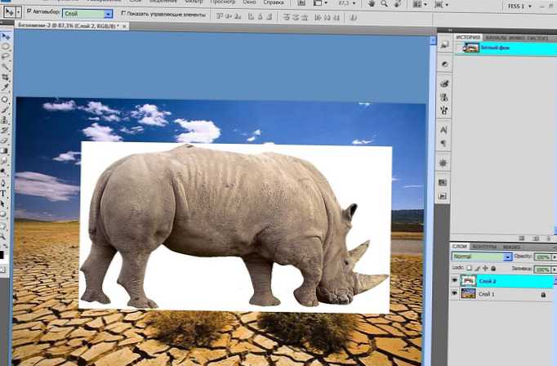This screenshot has height=366, width=557.
Task: Select the Pen tool
Action: (4, 183)
